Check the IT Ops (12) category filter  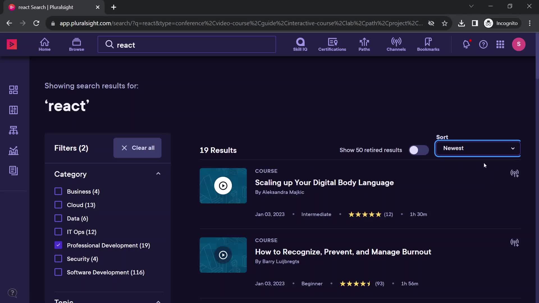pyautogui.click(x=58, y=232)
